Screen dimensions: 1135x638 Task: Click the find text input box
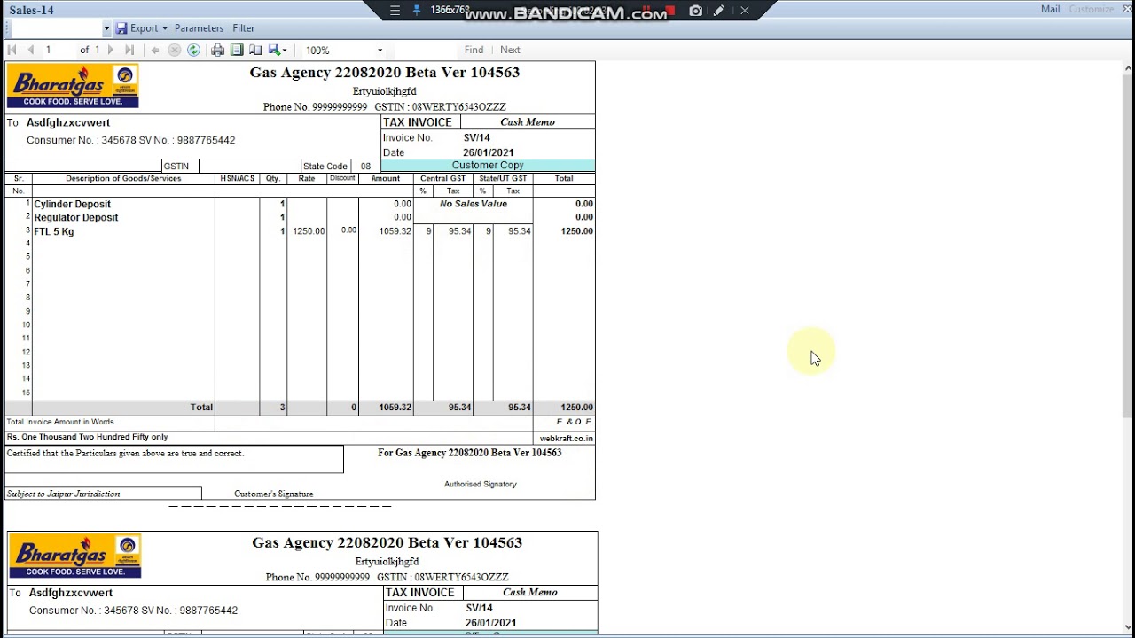(426, 51)
